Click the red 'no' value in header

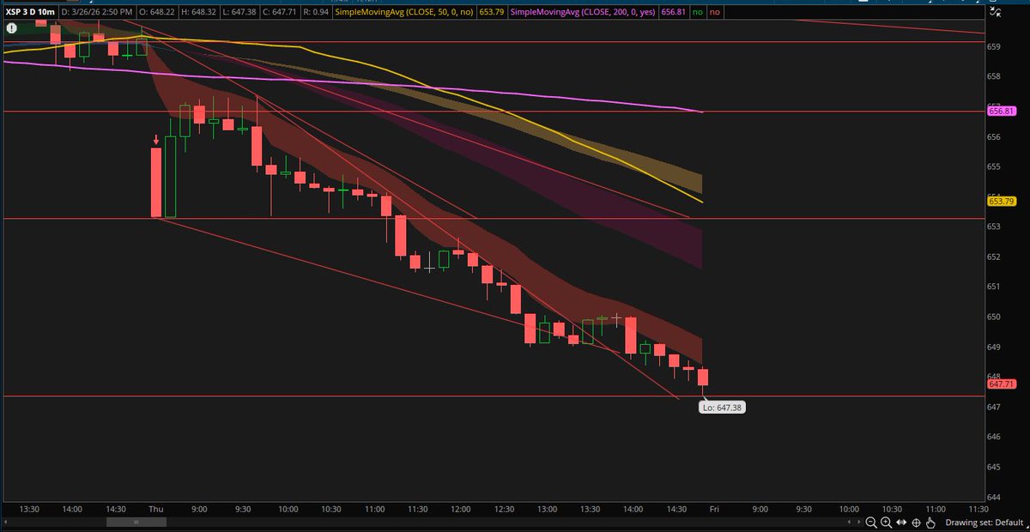pyautogui.click(x=715, y=12)
